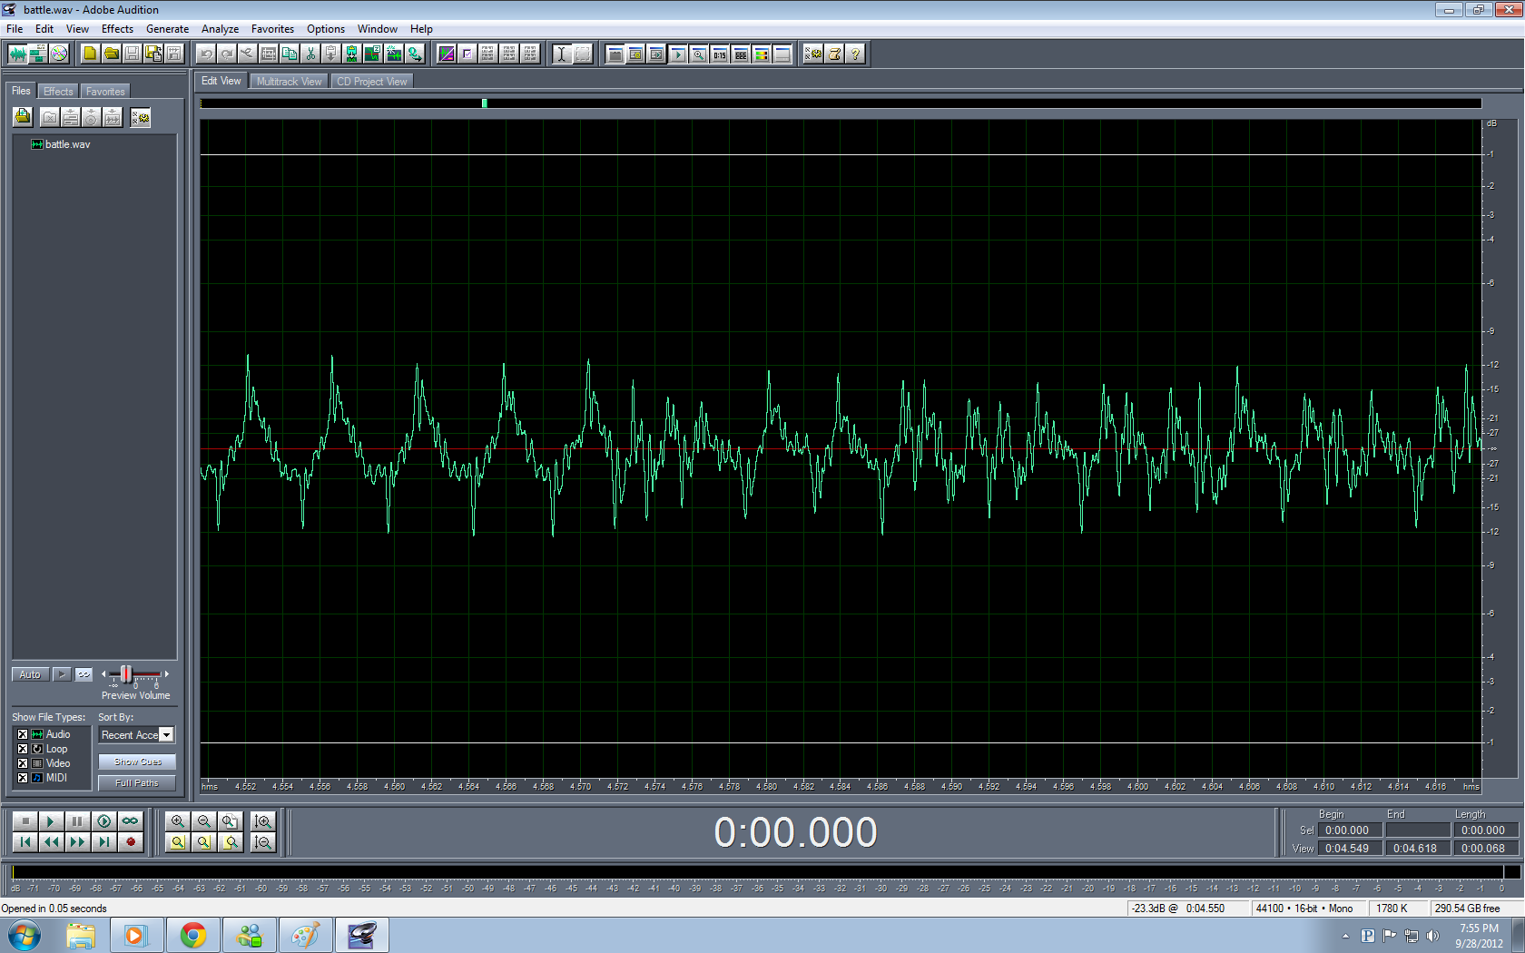Screen dimensions: 1525x953
Task: Rewind with the double left arrow
Action: 52,842
